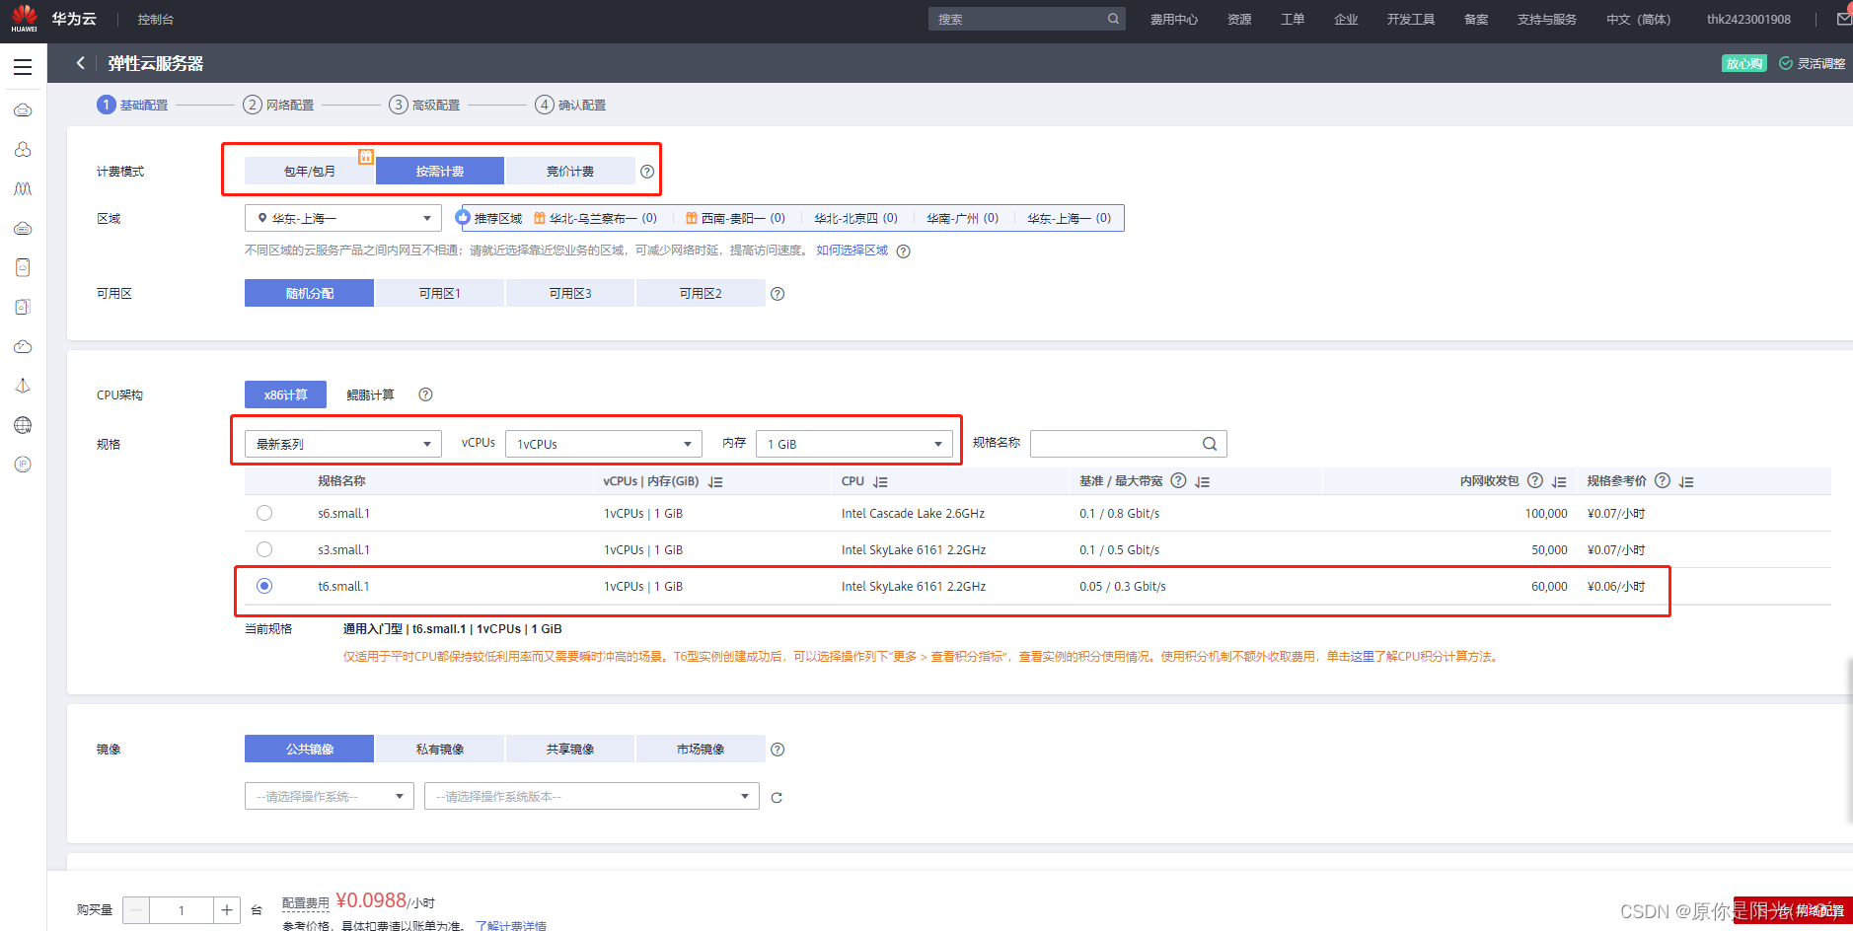Select 可用区1 availability zone
Image resolution: width=1853 pixels, height=931 pixels.
440,293
